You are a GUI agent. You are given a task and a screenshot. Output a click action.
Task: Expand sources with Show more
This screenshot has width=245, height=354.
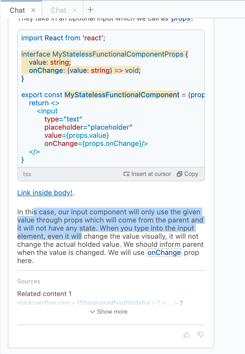click(108, 312)
